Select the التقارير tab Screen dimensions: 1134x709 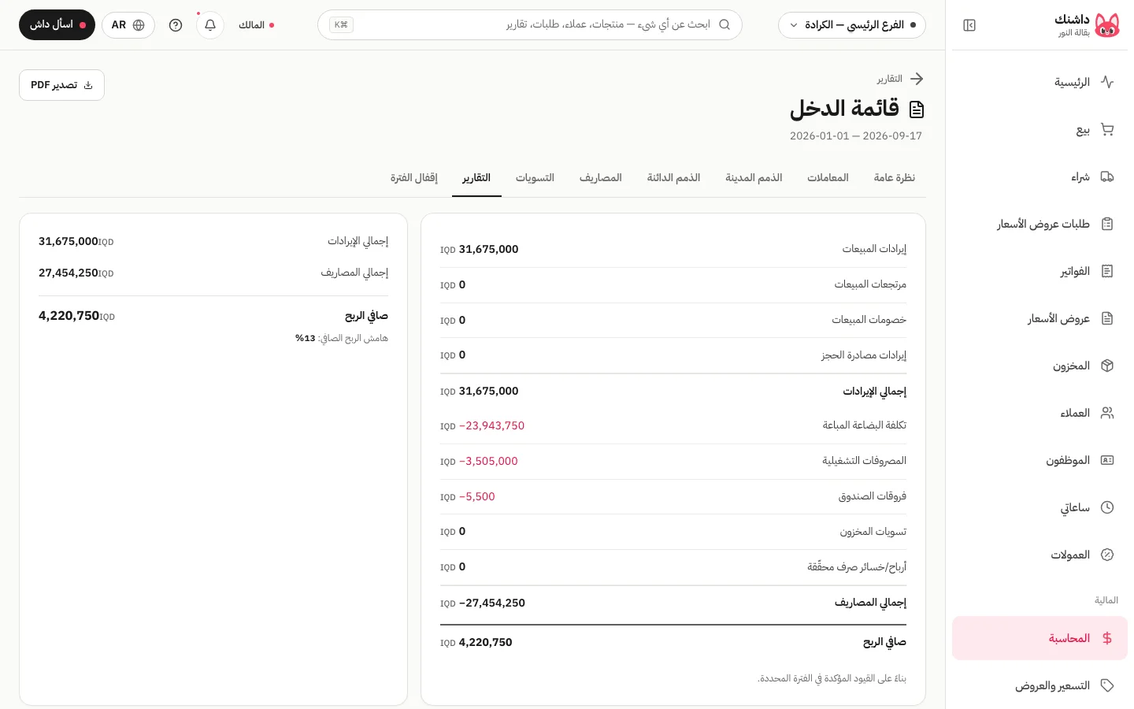click(476, 178)
